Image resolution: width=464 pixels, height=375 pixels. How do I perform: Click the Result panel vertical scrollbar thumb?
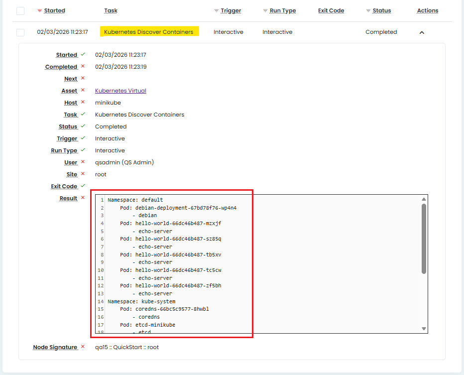(x=424, y=238)
